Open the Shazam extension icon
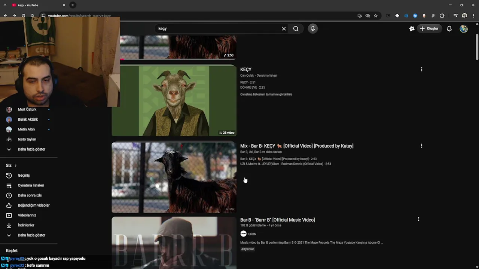This screenshot has width=479, height=269. [x=415, y=16]
